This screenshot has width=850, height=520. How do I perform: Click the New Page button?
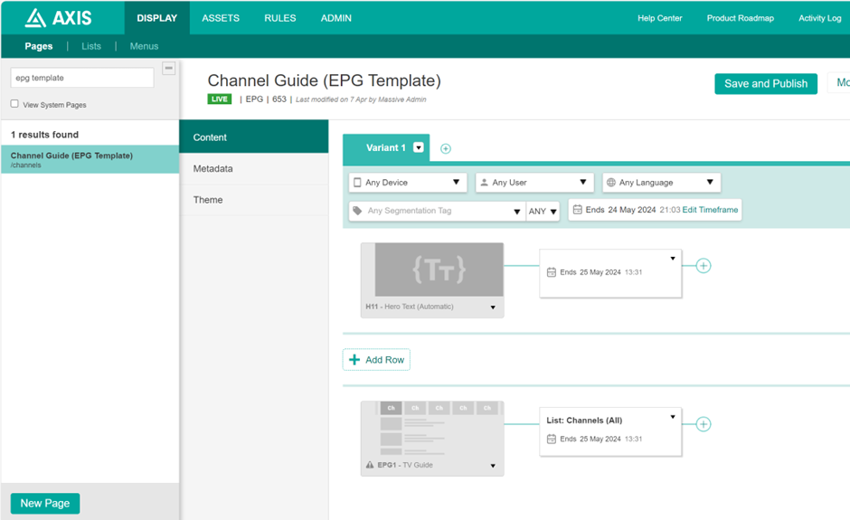click(45, 503)
